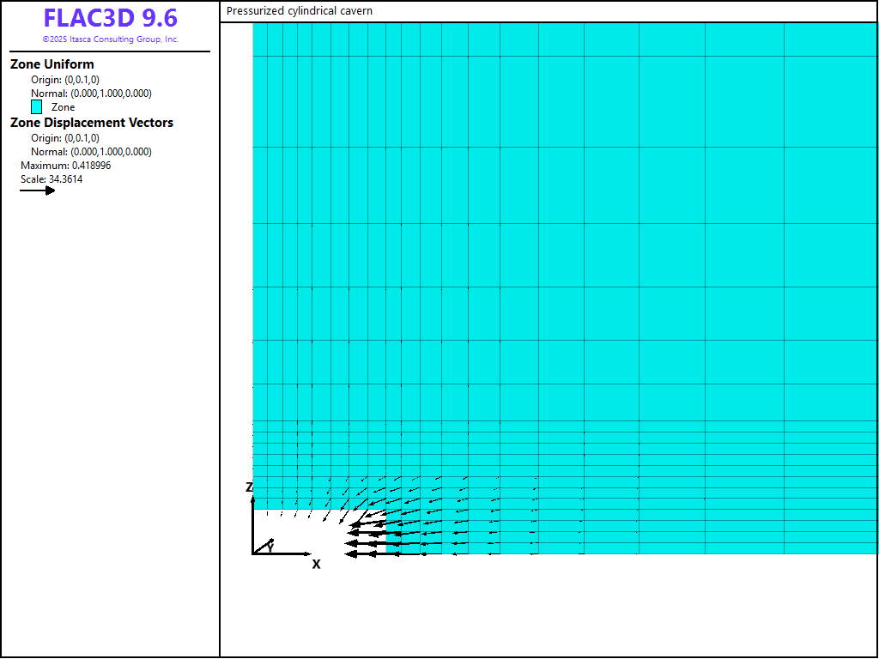Click the horizontal divider line under the logo

click(110, 51)
